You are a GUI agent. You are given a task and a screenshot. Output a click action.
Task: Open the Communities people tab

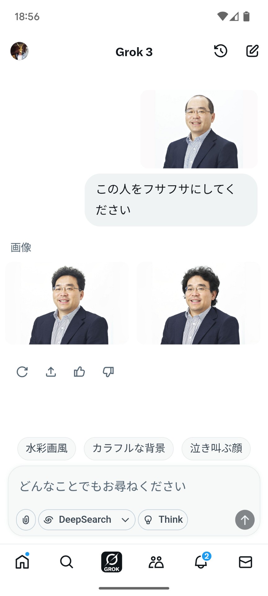click(156, 562)
